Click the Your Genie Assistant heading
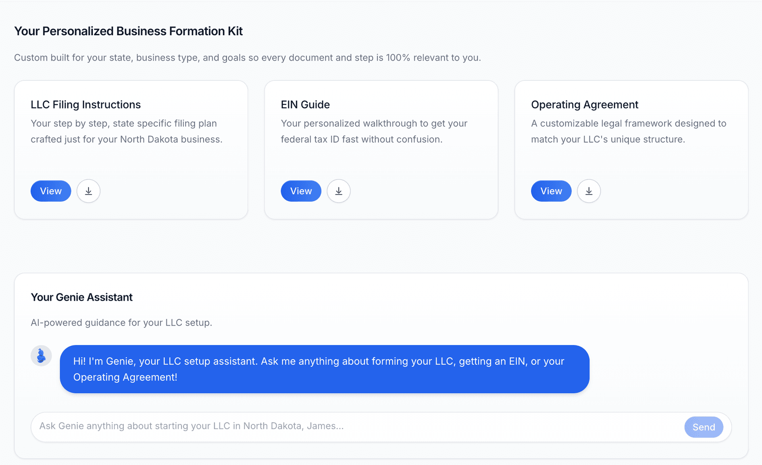762x465 pixels. [82, 297]
